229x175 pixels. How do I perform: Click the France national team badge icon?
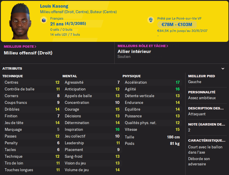click(x=44, y=20)
